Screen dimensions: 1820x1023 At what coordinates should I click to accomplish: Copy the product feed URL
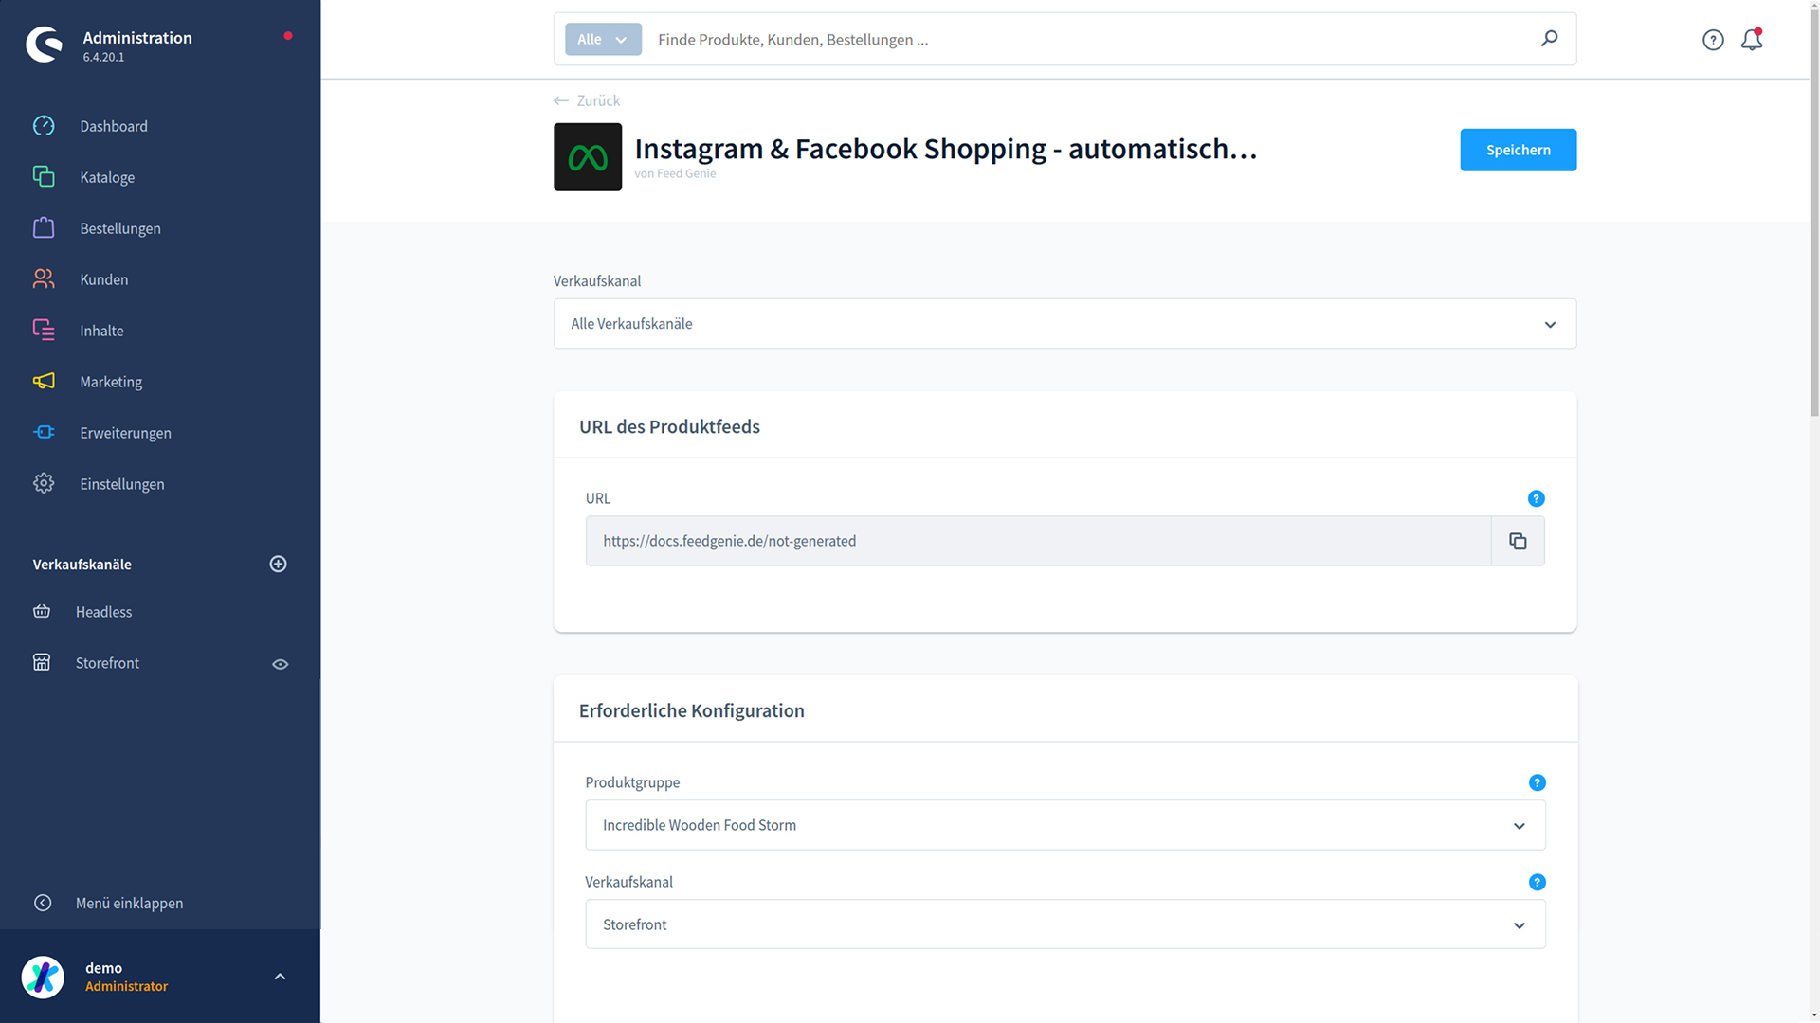[x=1518, y=541]
